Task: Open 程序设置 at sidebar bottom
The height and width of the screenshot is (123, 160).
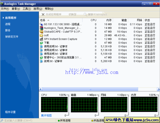Action: 10,112
